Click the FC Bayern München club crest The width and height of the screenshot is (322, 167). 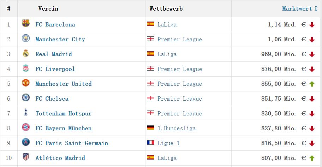click(x=26, y=128)
